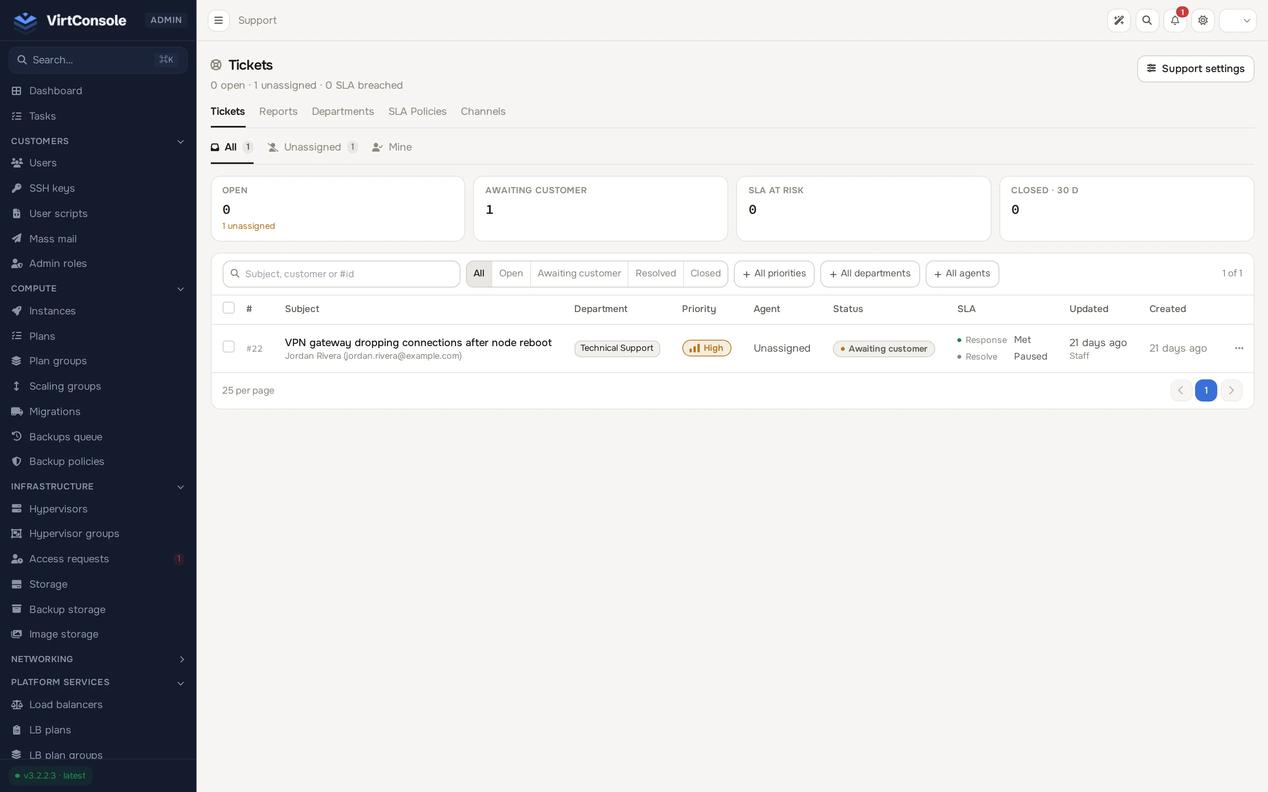The width and height of the screenshot is (1268, 792).
Task: Switch to the Departments tab
Action: tap(343, 112)
